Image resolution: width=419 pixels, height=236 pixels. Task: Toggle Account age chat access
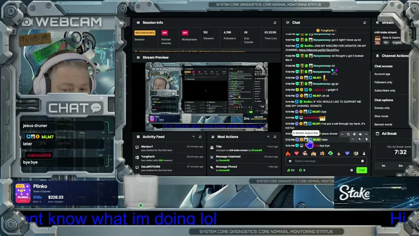tap(382, 74)
